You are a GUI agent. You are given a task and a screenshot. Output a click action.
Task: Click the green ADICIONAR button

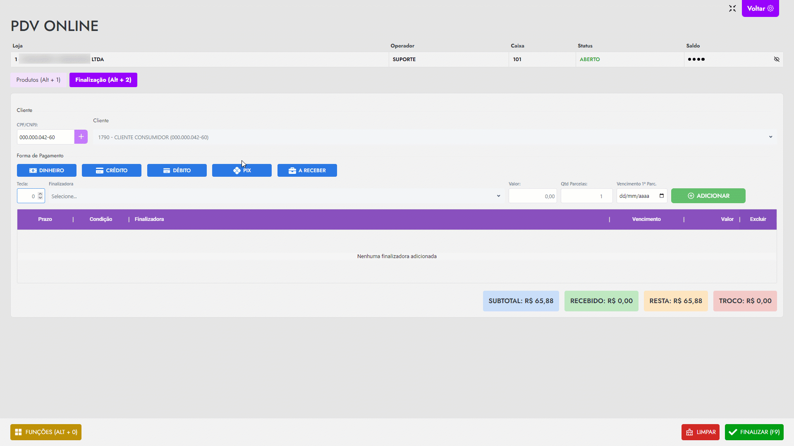[708, 196]
